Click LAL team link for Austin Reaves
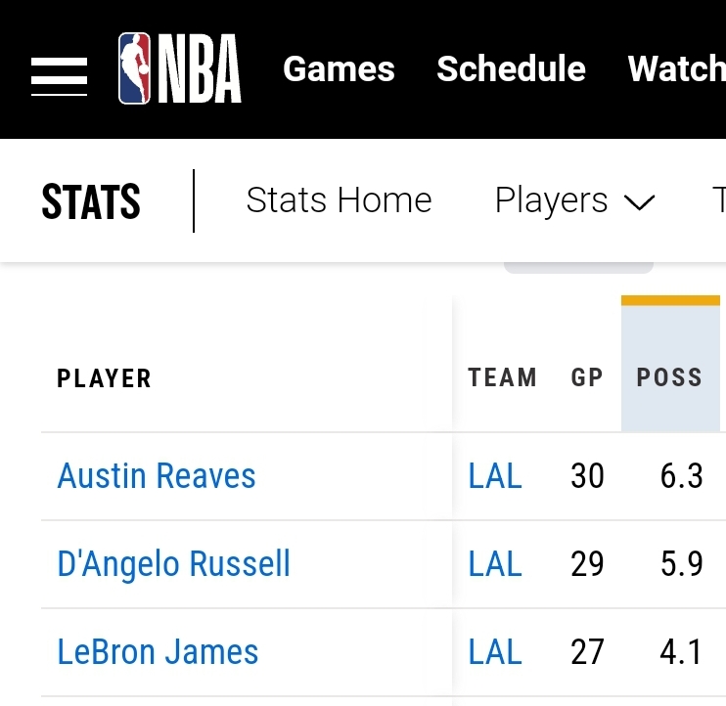Screen dimensions: 726x706 (495, 476)
